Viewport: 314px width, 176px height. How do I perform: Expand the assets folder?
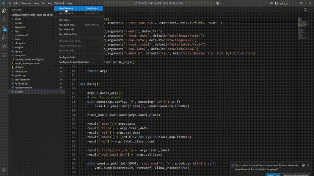coord(18,19)
